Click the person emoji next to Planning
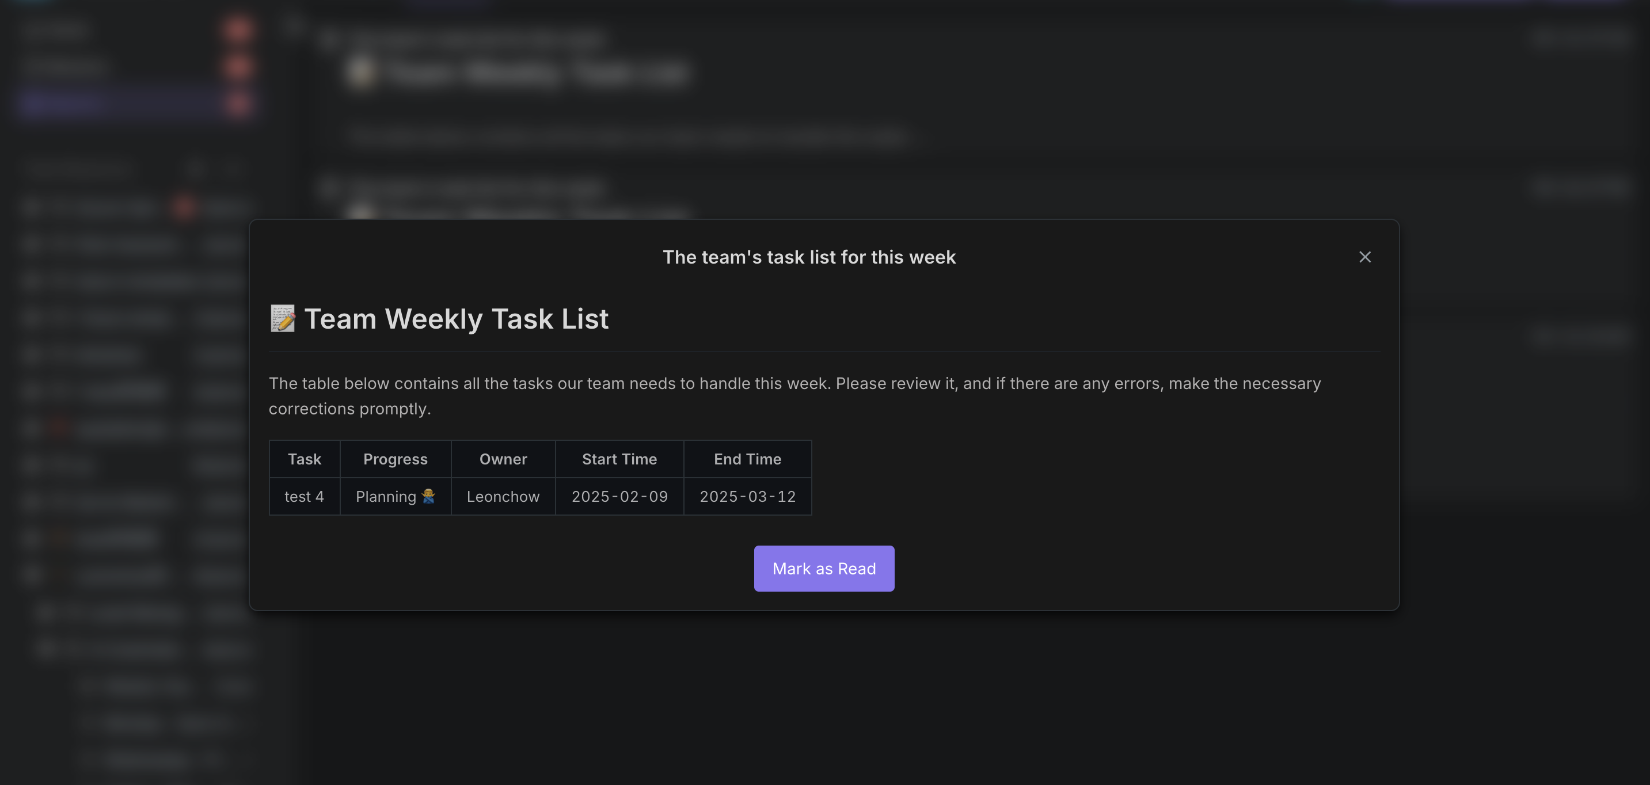 pyautogui.click(x=428, y=496)
